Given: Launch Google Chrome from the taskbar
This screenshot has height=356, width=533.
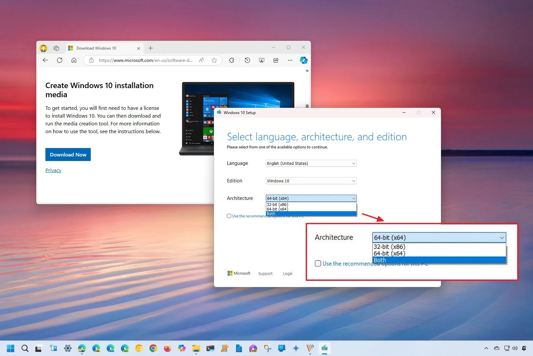Looking at the screenshot, I should pos(153,348).
